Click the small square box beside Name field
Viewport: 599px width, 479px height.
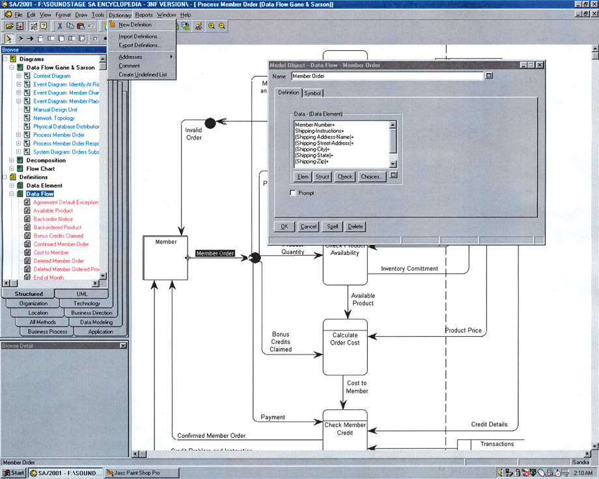pos(488,76)
